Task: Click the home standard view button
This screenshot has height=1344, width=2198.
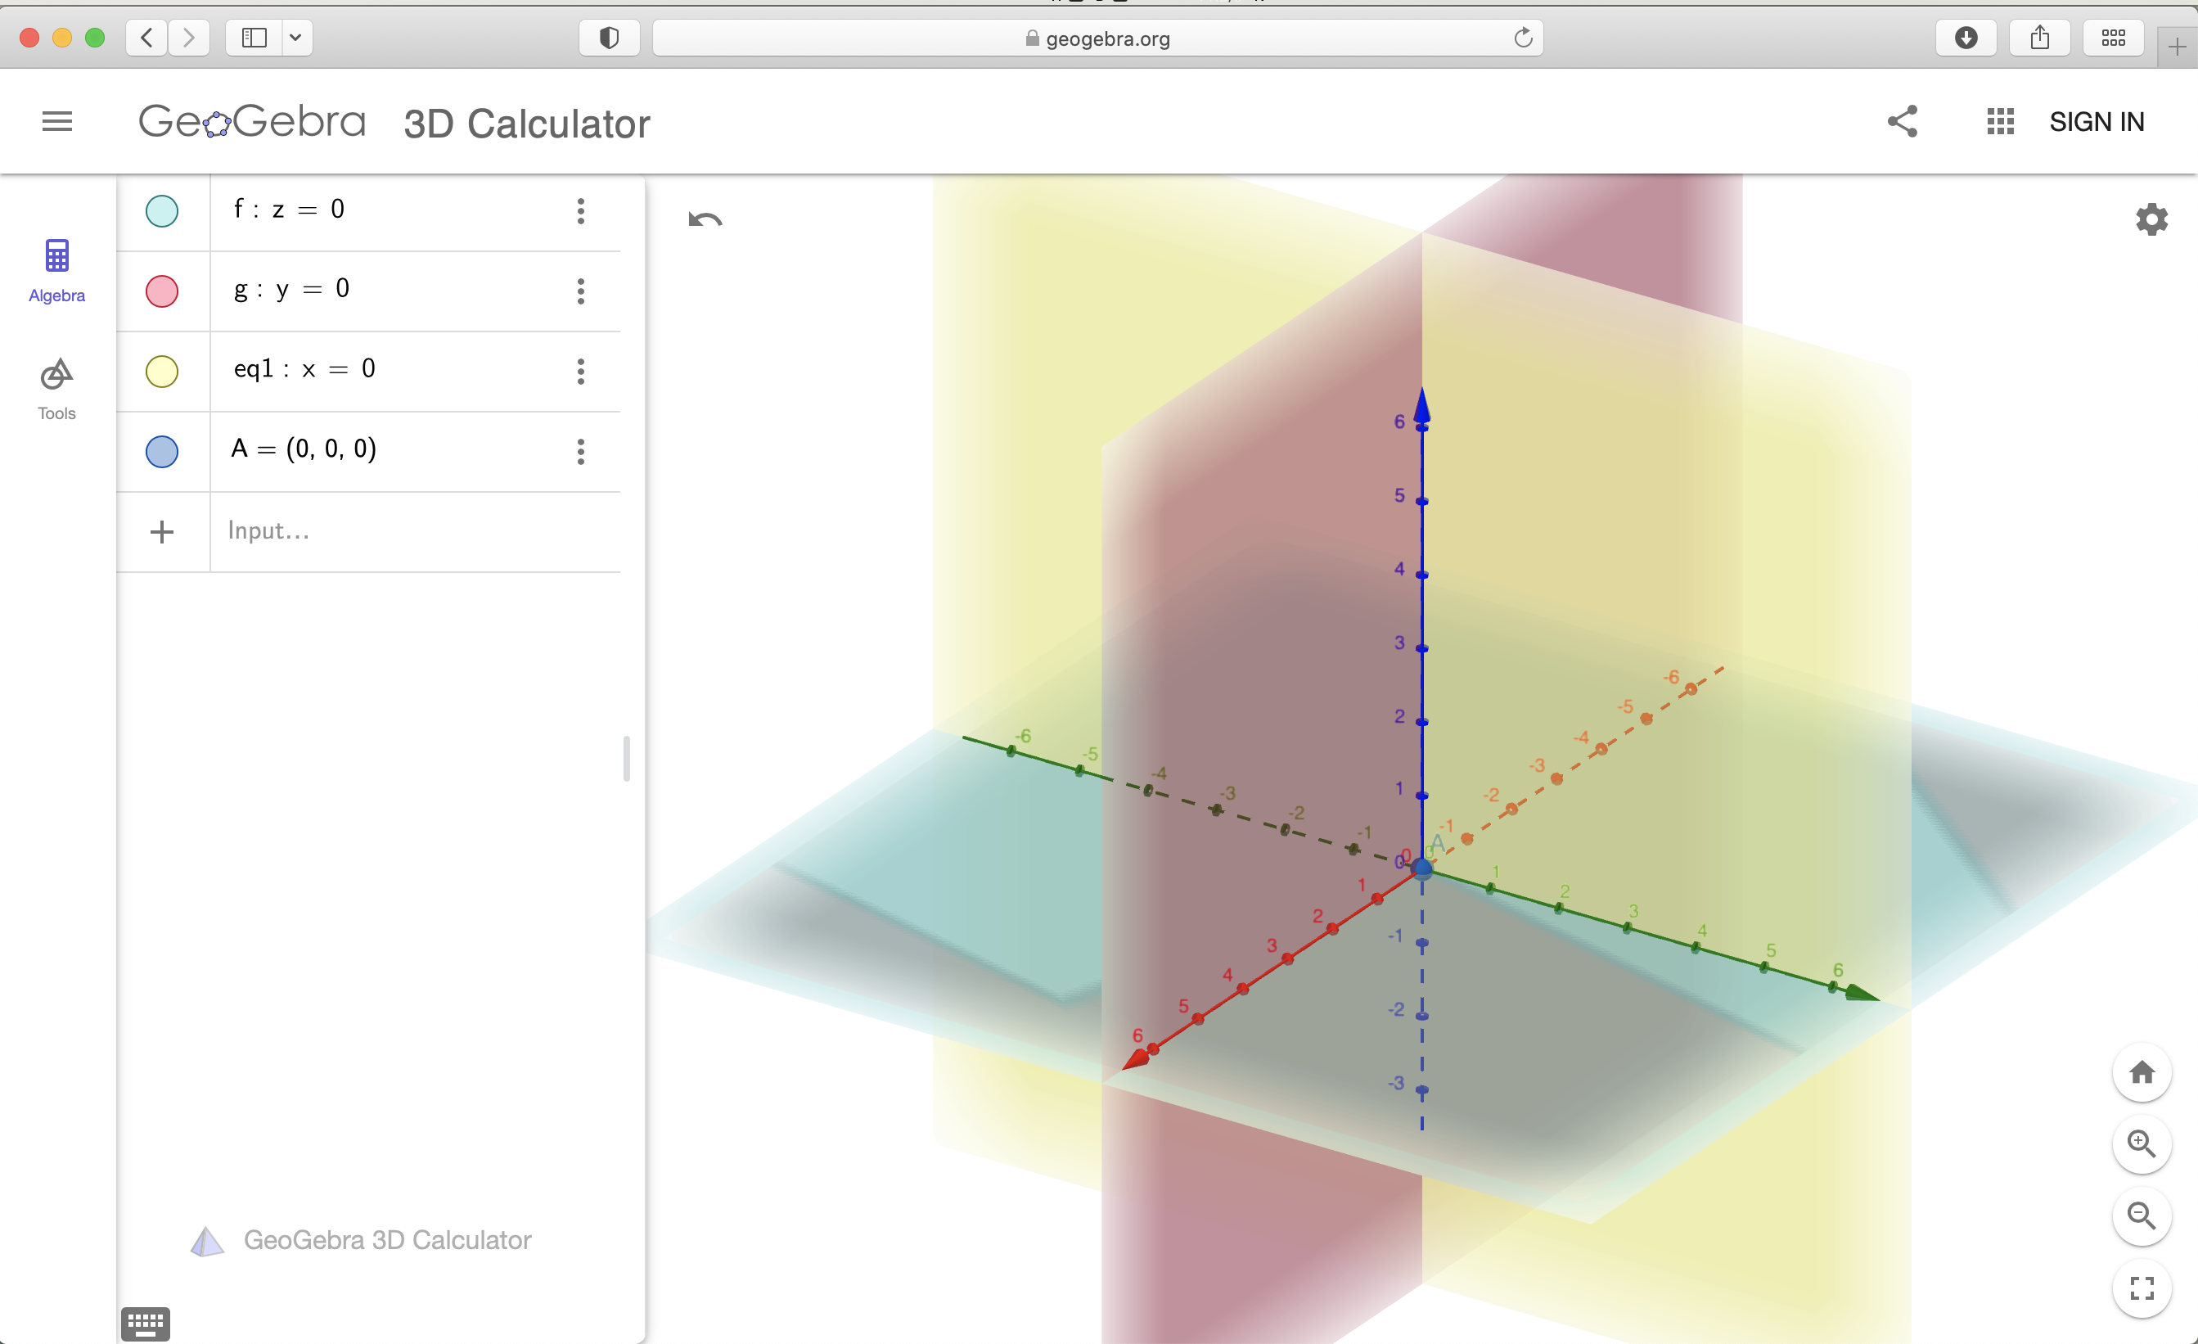Action: [x=2141, y=1071]
